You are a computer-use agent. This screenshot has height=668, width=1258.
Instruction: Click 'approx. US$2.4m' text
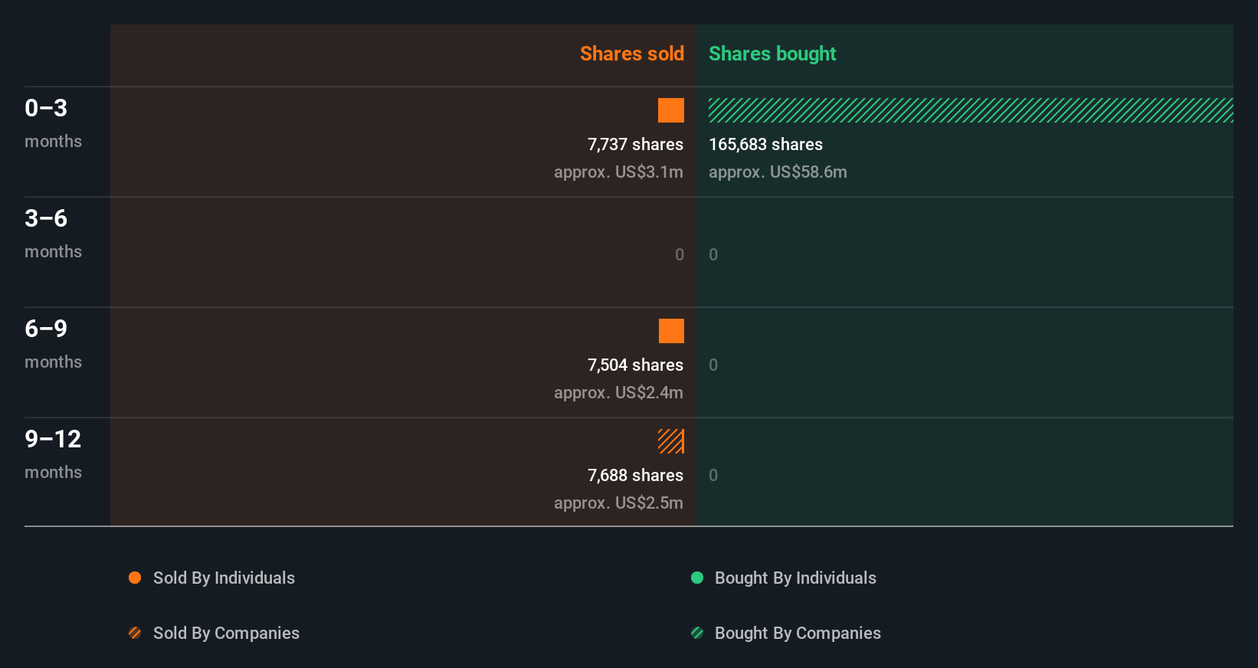pos(618,392)
